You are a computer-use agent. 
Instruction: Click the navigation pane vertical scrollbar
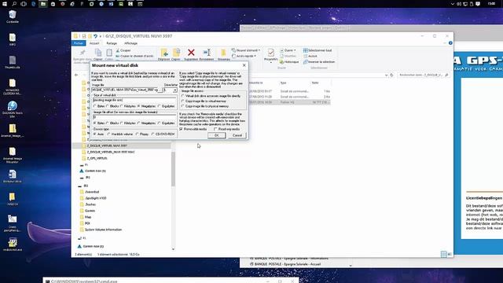[173, 169]
